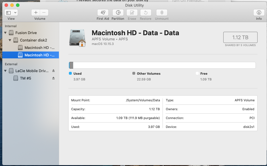This screenshot has height=166, width=267.
Task: Click the large Macintosh HD drive icon
Action: tap(77, 38)
